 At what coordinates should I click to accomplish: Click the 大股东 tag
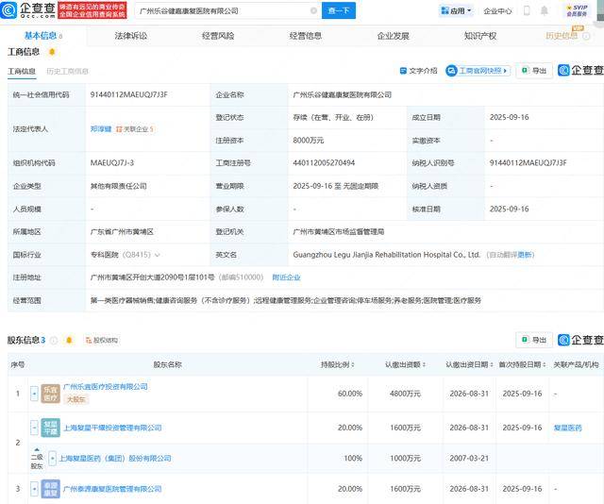click(75, 399)
